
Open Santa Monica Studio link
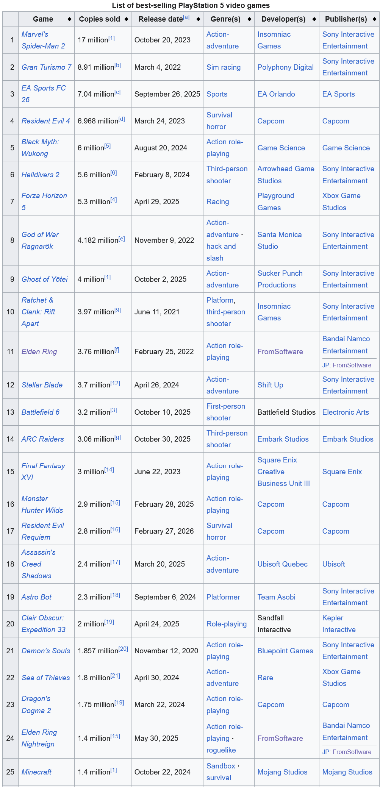[280, 240]
